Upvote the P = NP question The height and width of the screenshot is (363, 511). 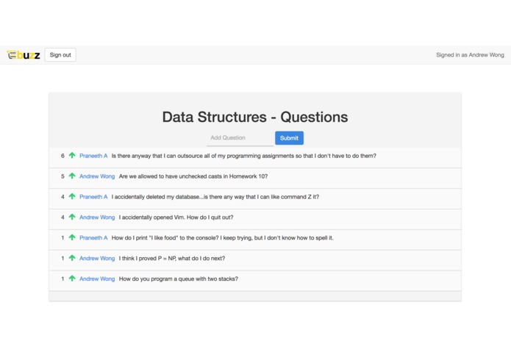coord(72,258)
